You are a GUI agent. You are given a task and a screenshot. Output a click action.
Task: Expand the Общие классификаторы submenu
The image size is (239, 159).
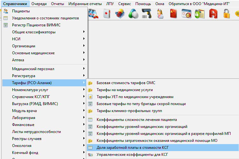coord(34,32)
